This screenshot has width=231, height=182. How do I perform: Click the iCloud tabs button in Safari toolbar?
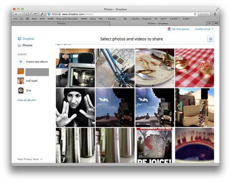coord(27,14)
